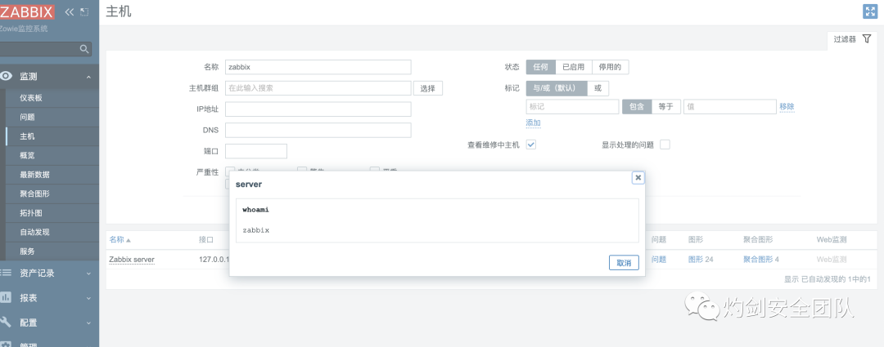Click the ZABBIX logo
The height and width of the screenshot is (347, 884).
pyautogui.click(x=26, y=11)
